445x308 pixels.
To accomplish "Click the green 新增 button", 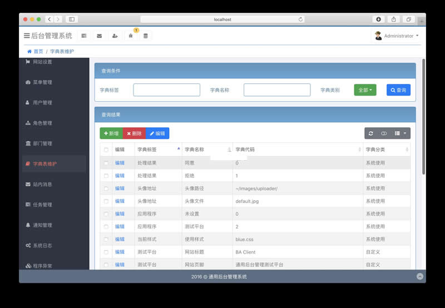I will (x=111, y=133).
